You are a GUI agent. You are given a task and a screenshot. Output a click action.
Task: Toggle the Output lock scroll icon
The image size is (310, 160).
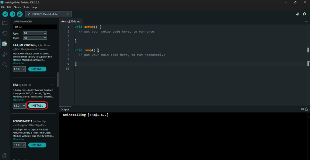(x=306, y=109)
